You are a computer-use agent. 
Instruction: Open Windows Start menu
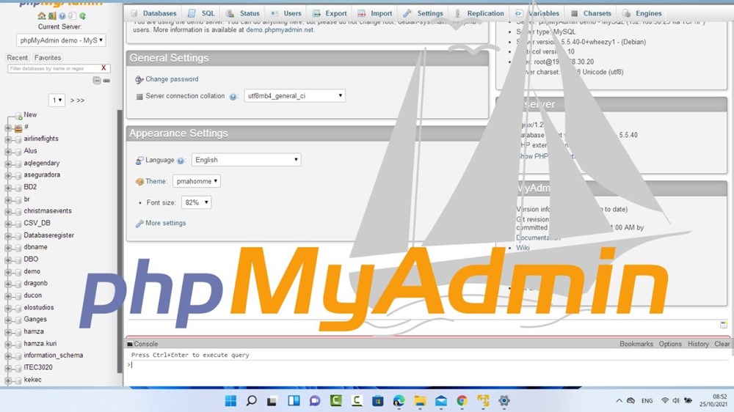[x=230, y=401]
